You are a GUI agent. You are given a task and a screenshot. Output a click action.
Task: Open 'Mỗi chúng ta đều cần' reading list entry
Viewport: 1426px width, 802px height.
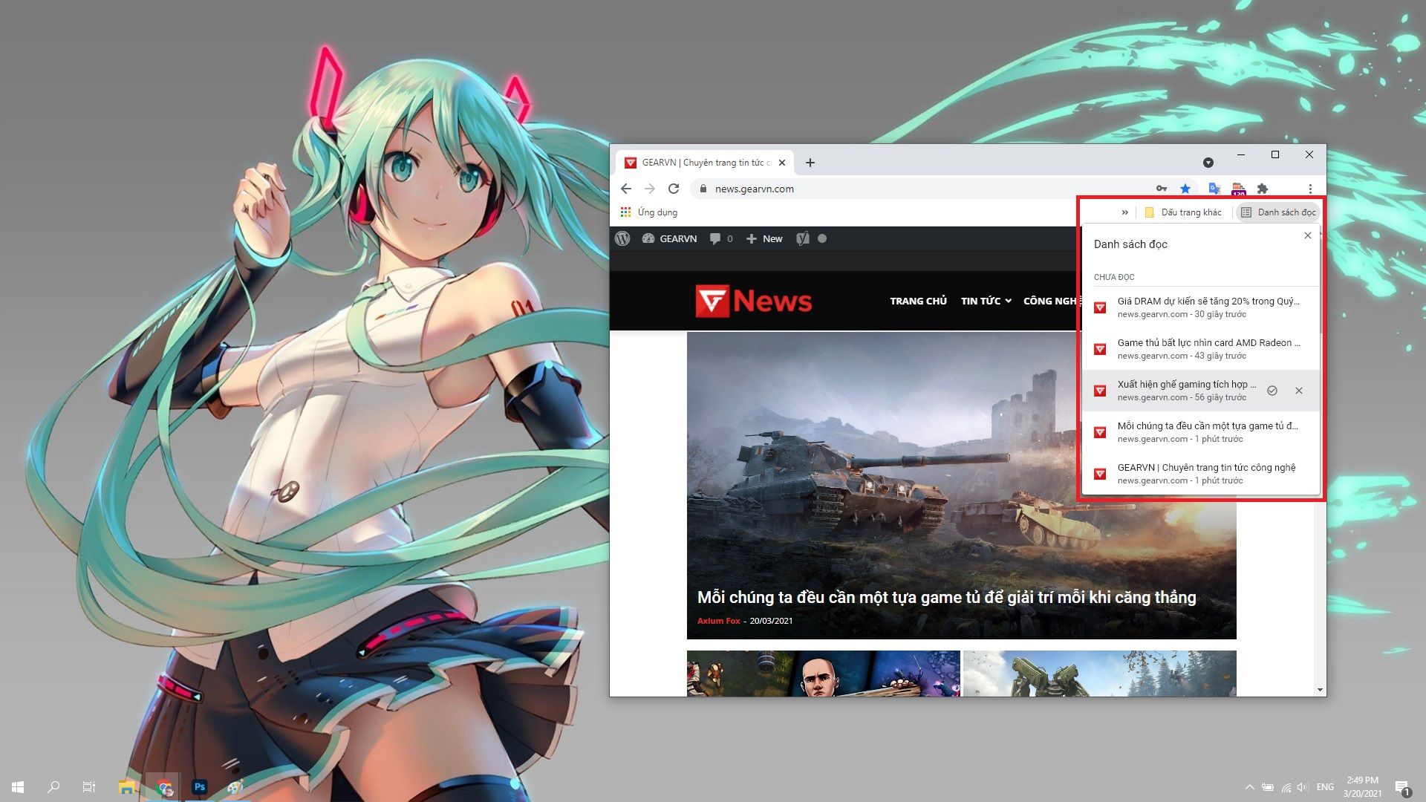pyautogui.click(x=1200, y=432)
